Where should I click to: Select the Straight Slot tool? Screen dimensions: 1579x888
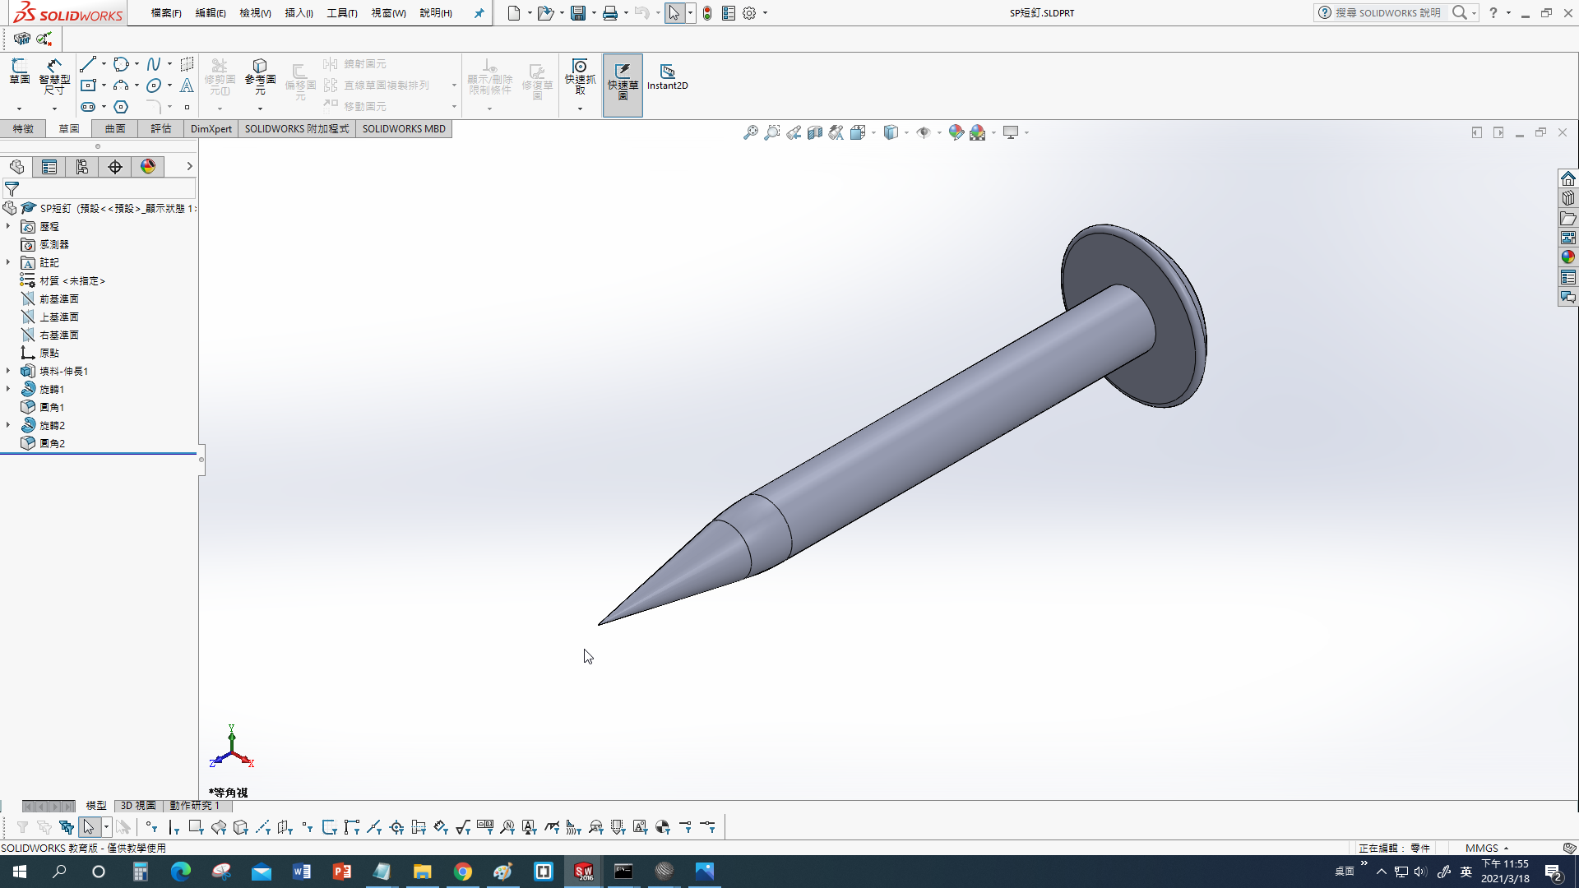point(88,107)
